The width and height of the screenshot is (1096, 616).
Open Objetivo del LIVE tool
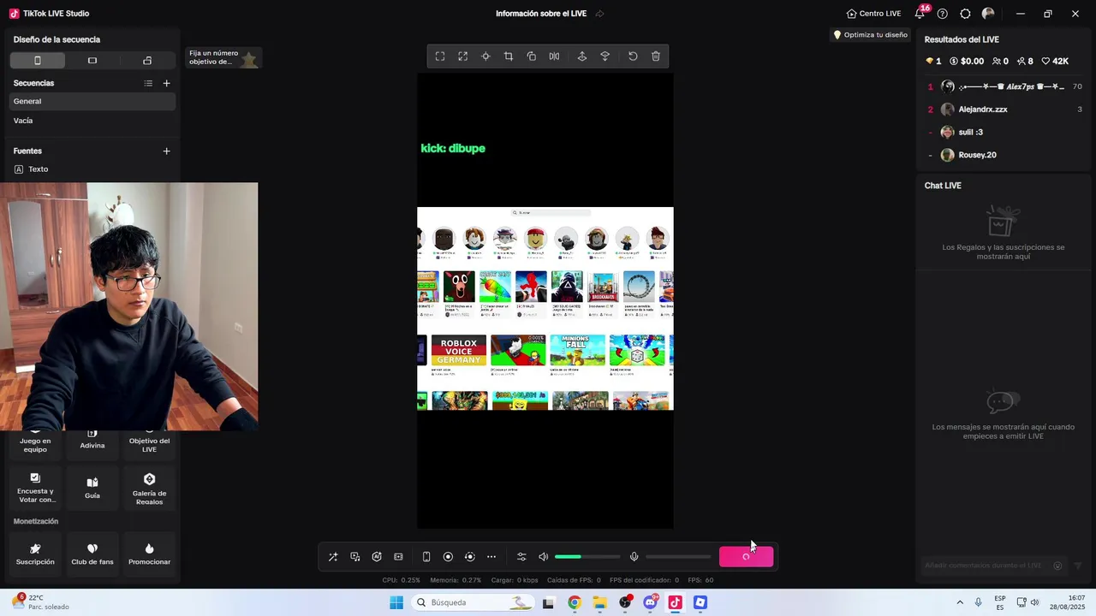click(149, 441)
